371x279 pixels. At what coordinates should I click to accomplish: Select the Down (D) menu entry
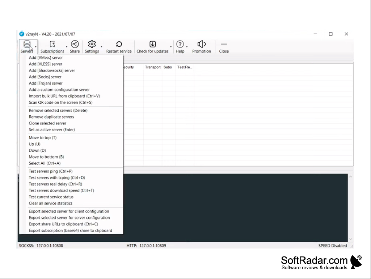click(x=71, y=151)
